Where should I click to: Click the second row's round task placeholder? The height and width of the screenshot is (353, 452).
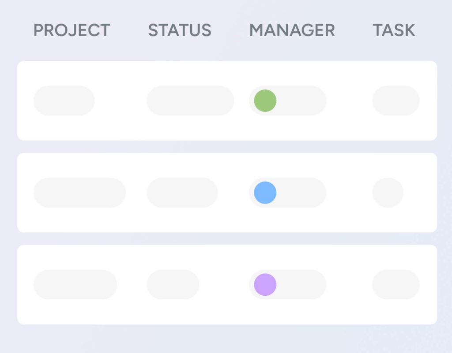[x=388, y=193]
